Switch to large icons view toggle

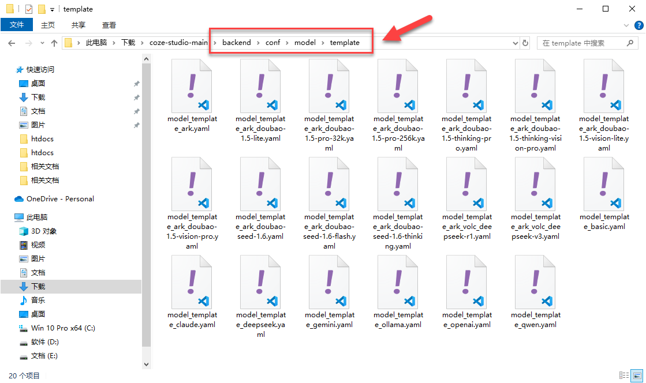coord(637,376)
